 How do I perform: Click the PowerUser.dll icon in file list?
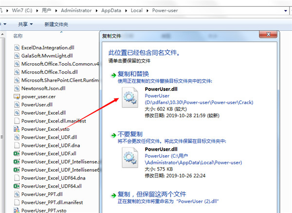[x=17, y=105]
